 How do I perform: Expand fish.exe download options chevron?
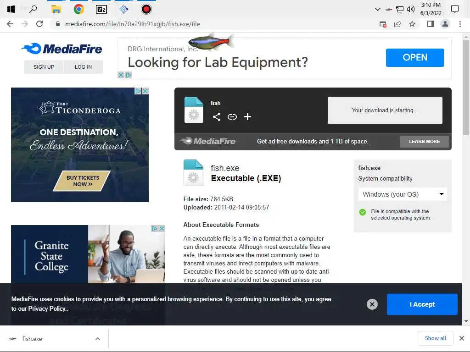[98, 339]
